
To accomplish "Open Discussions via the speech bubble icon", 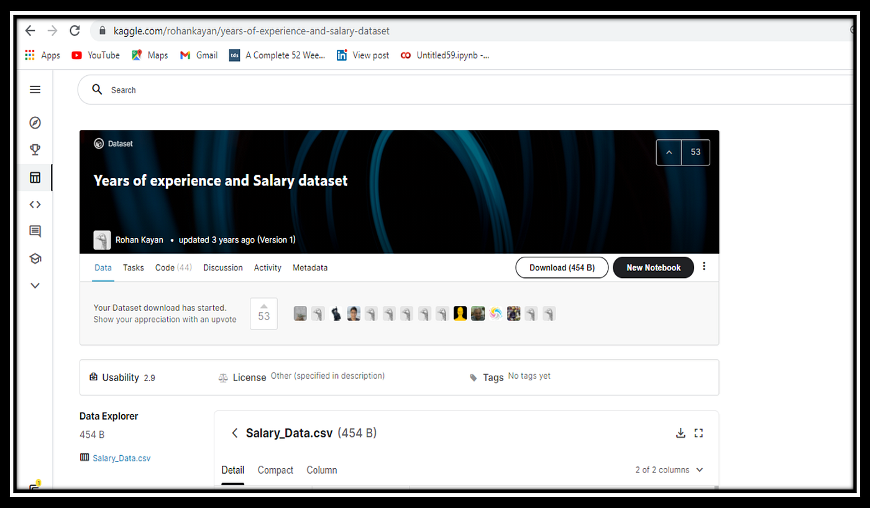I will 35,231.
